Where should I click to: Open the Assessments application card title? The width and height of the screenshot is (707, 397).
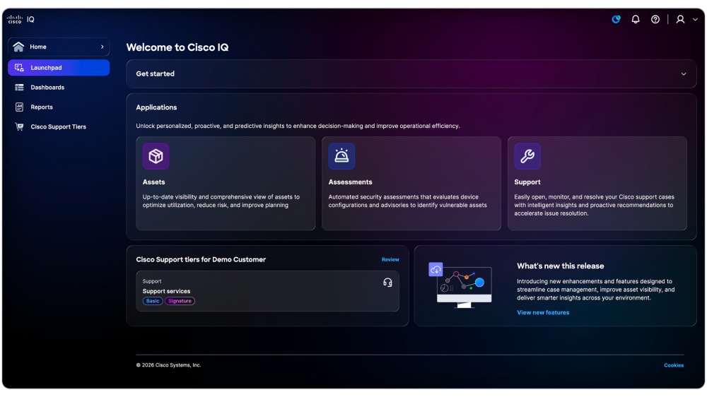pyautogui.click(x=351, y=182)
